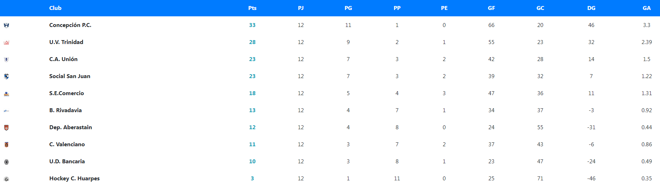The image size is (660, 186).
Task: Click the B. Rivadavia club logo
Action: (x=6, y=111)
